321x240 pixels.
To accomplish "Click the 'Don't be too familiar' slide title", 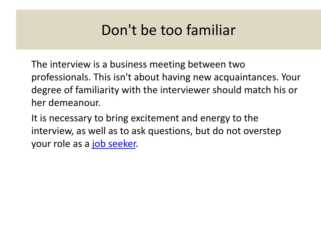I will pyautogui.click(x=168, y=30).
